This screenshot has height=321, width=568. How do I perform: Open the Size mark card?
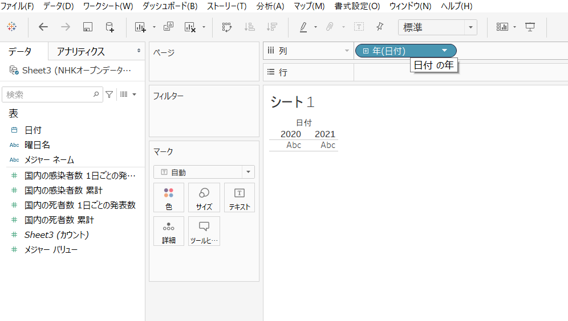[x=204, y=197]
